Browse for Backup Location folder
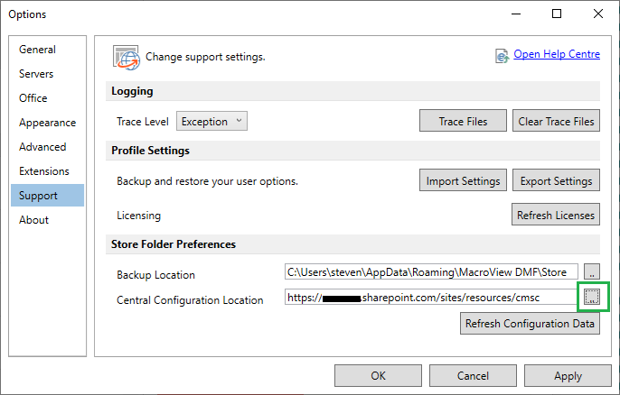The image size is (620, 395). (x=592, y=271)
